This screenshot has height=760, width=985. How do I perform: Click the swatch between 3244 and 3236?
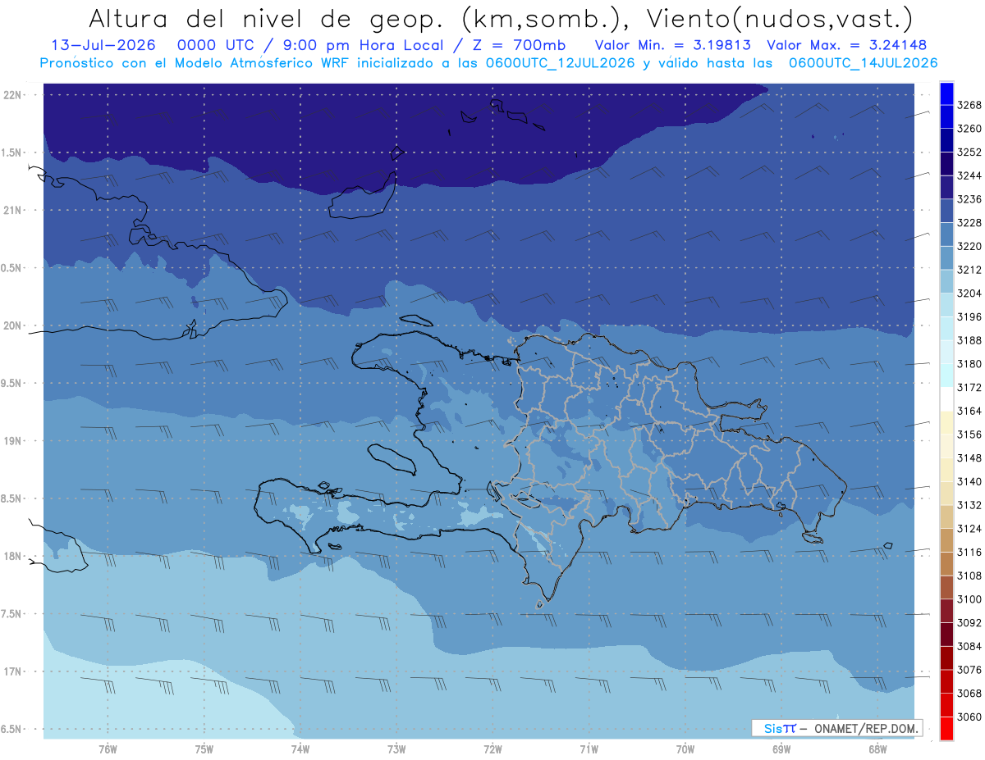click(946, 187)
